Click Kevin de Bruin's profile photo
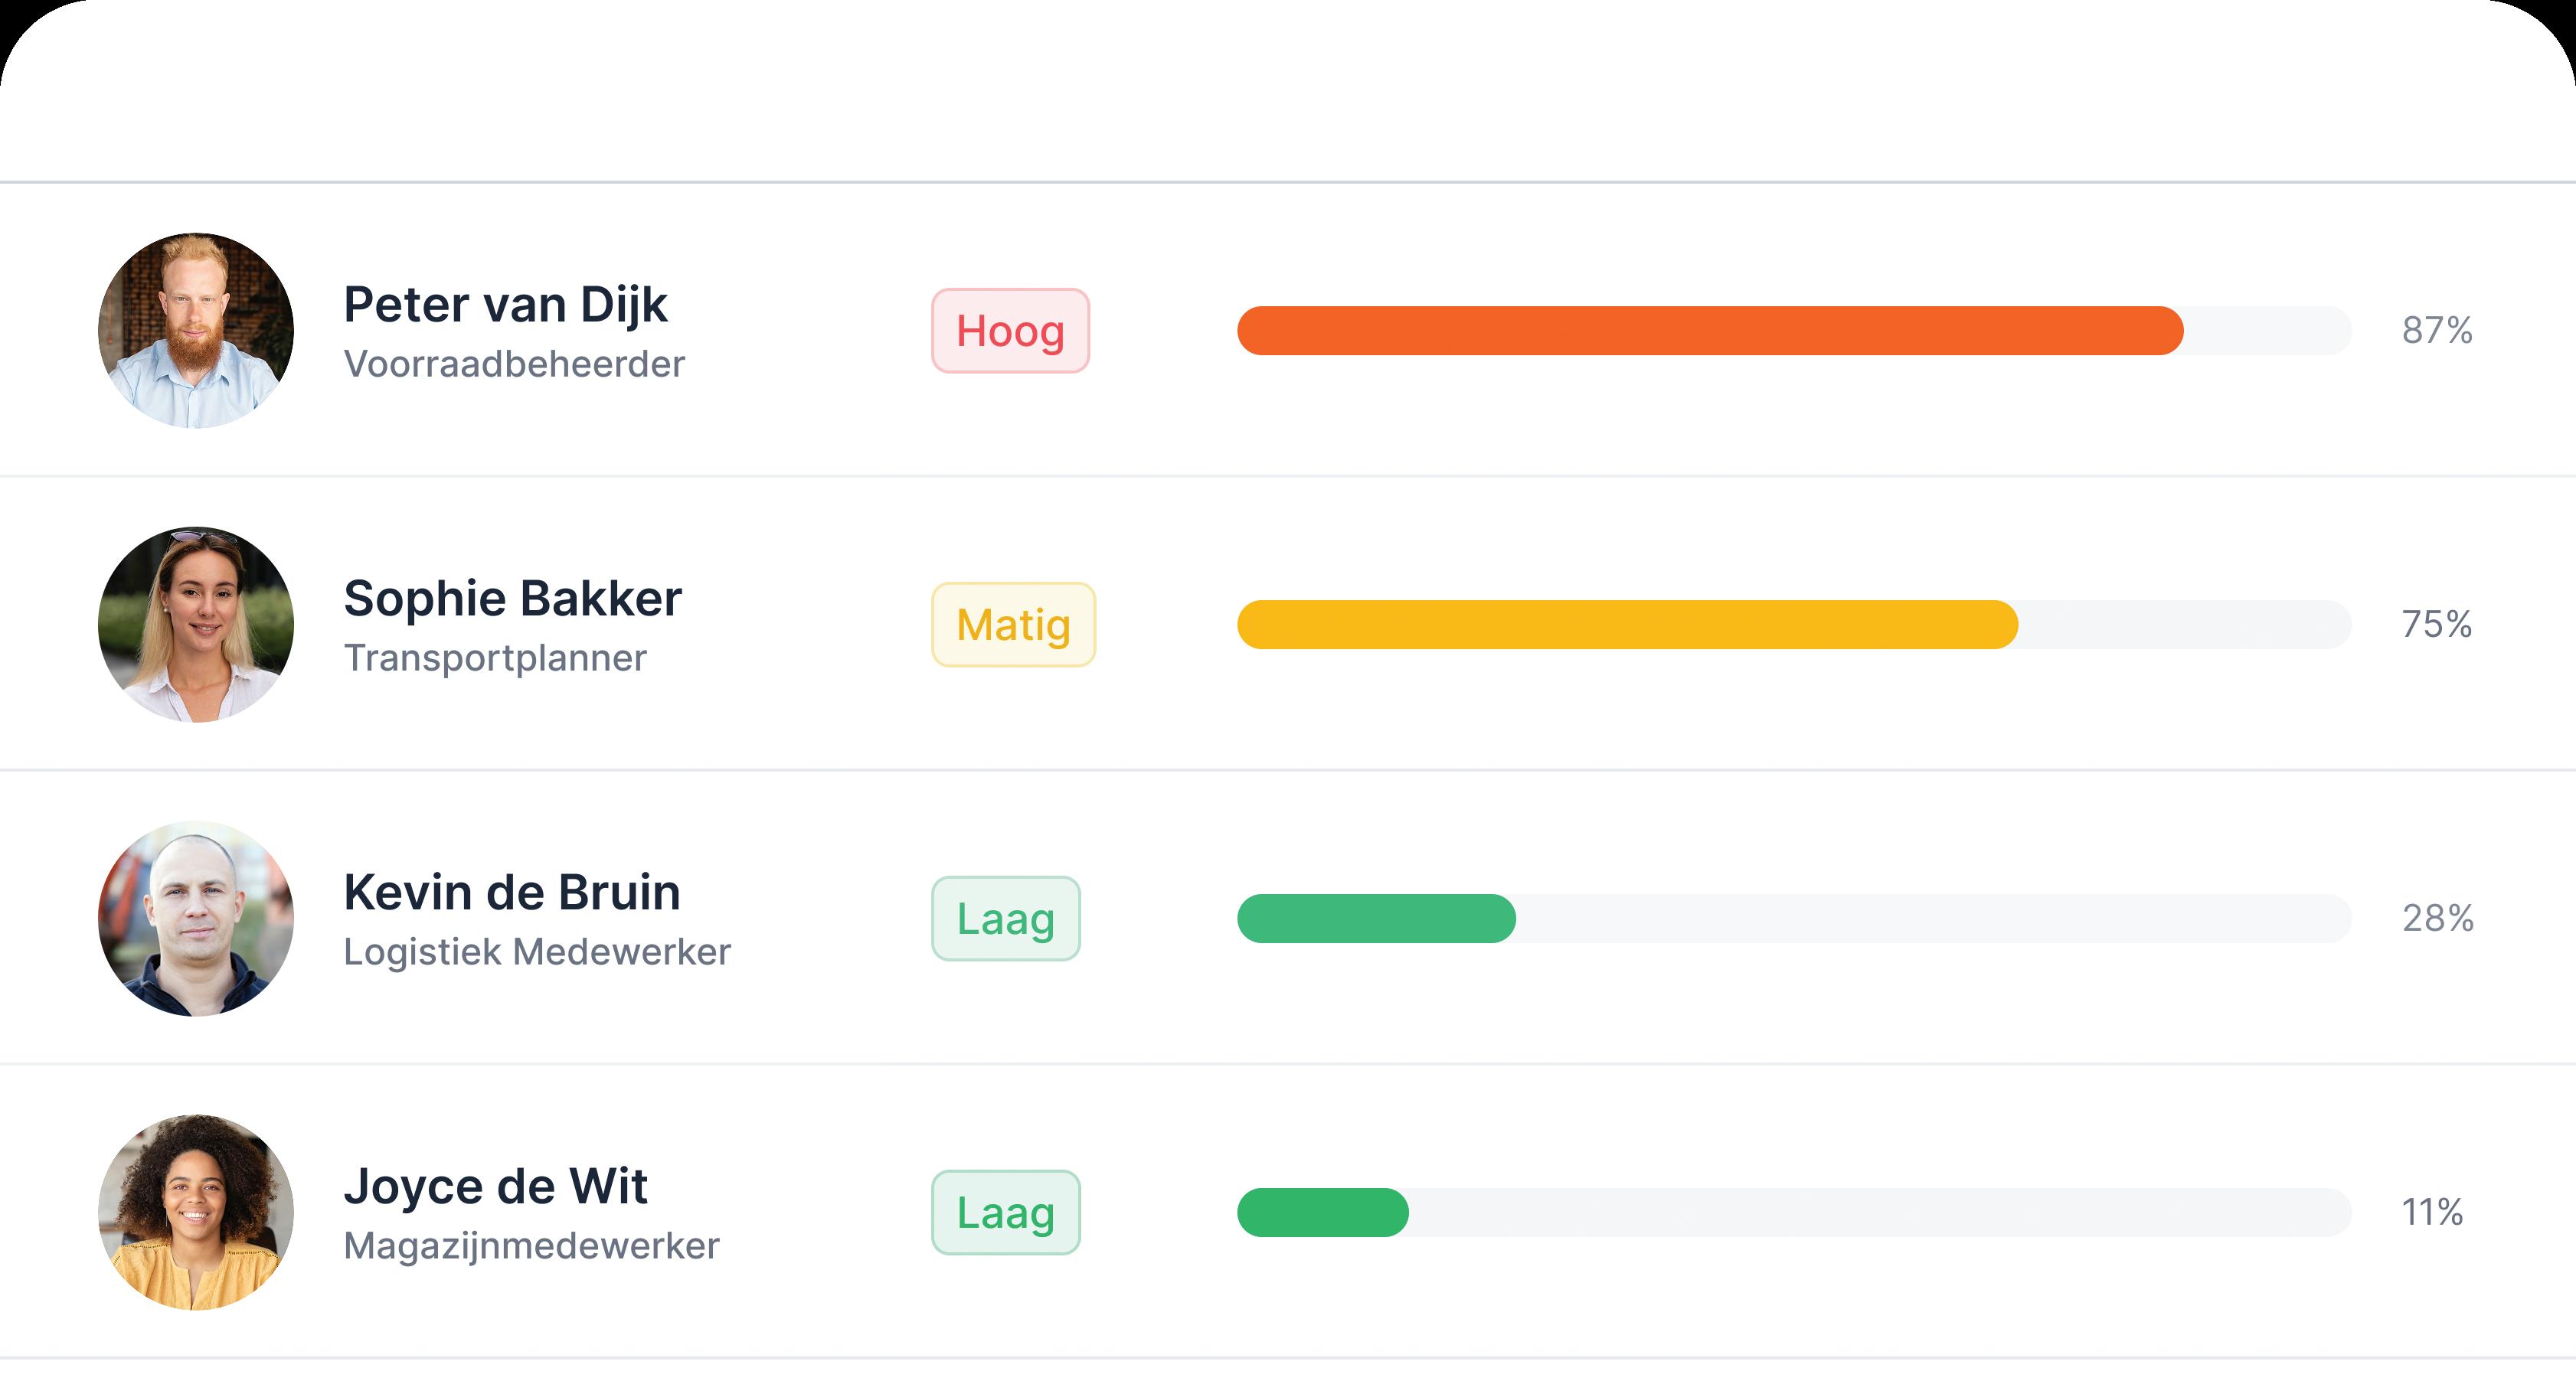The image size is (2576, 1384). (196, 919)
